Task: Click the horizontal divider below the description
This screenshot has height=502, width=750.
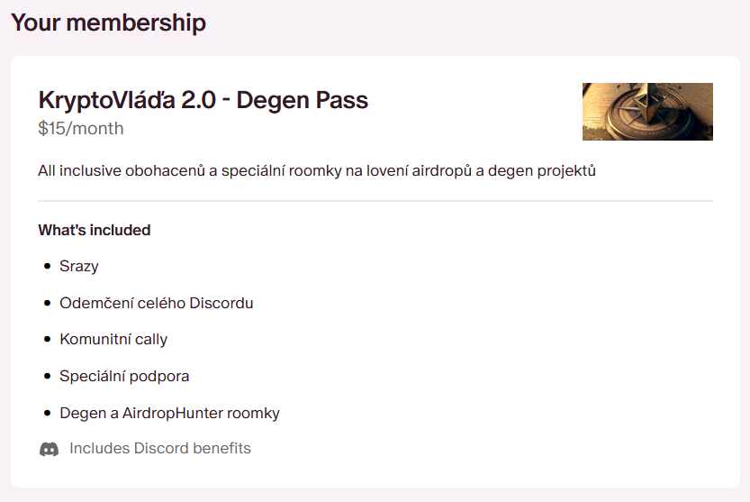Action: pyautogui.click(x=375, y=201)
